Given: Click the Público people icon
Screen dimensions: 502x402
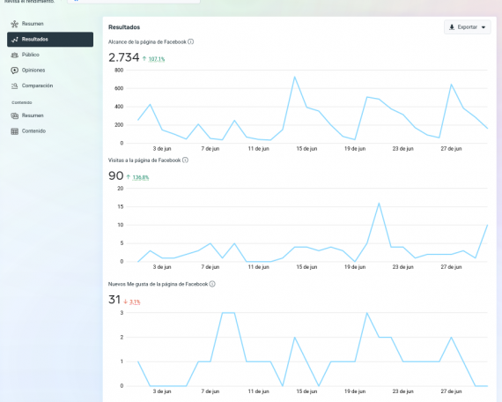Looking at the screenshot, I should tap(14, 56).
